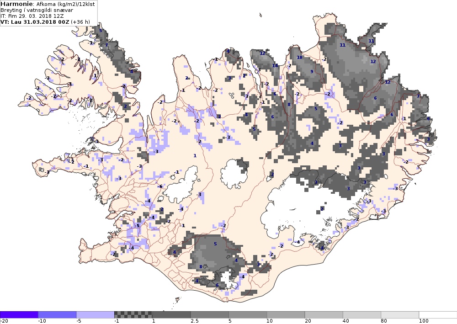Click the '100' legend scale label
This screenshot has width=457, height=324.
coord(424,321)
